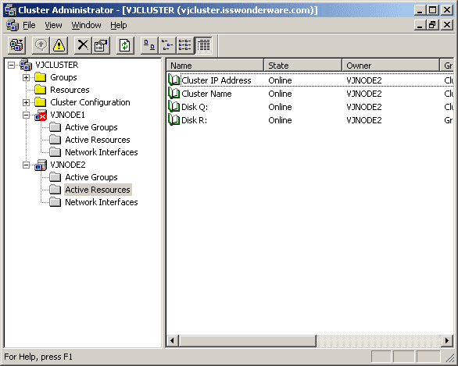Click the green Refresh toolbar icon
The height and width of the screenshot is (366, 458).
(x=125, y=45)
